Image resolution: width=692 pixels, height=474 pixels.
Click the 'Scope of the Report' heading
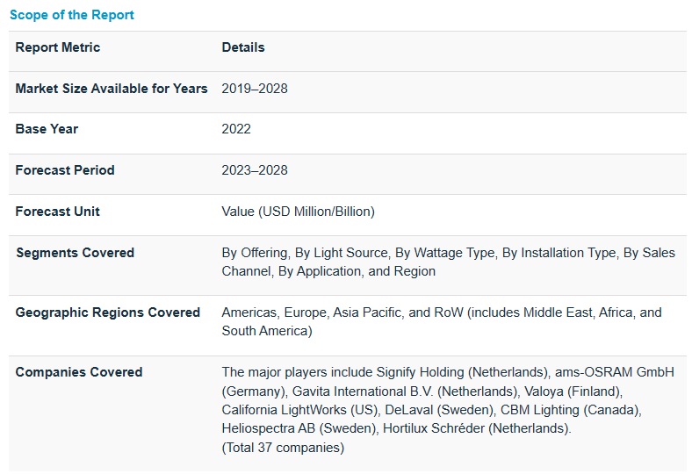pos(72,15)
